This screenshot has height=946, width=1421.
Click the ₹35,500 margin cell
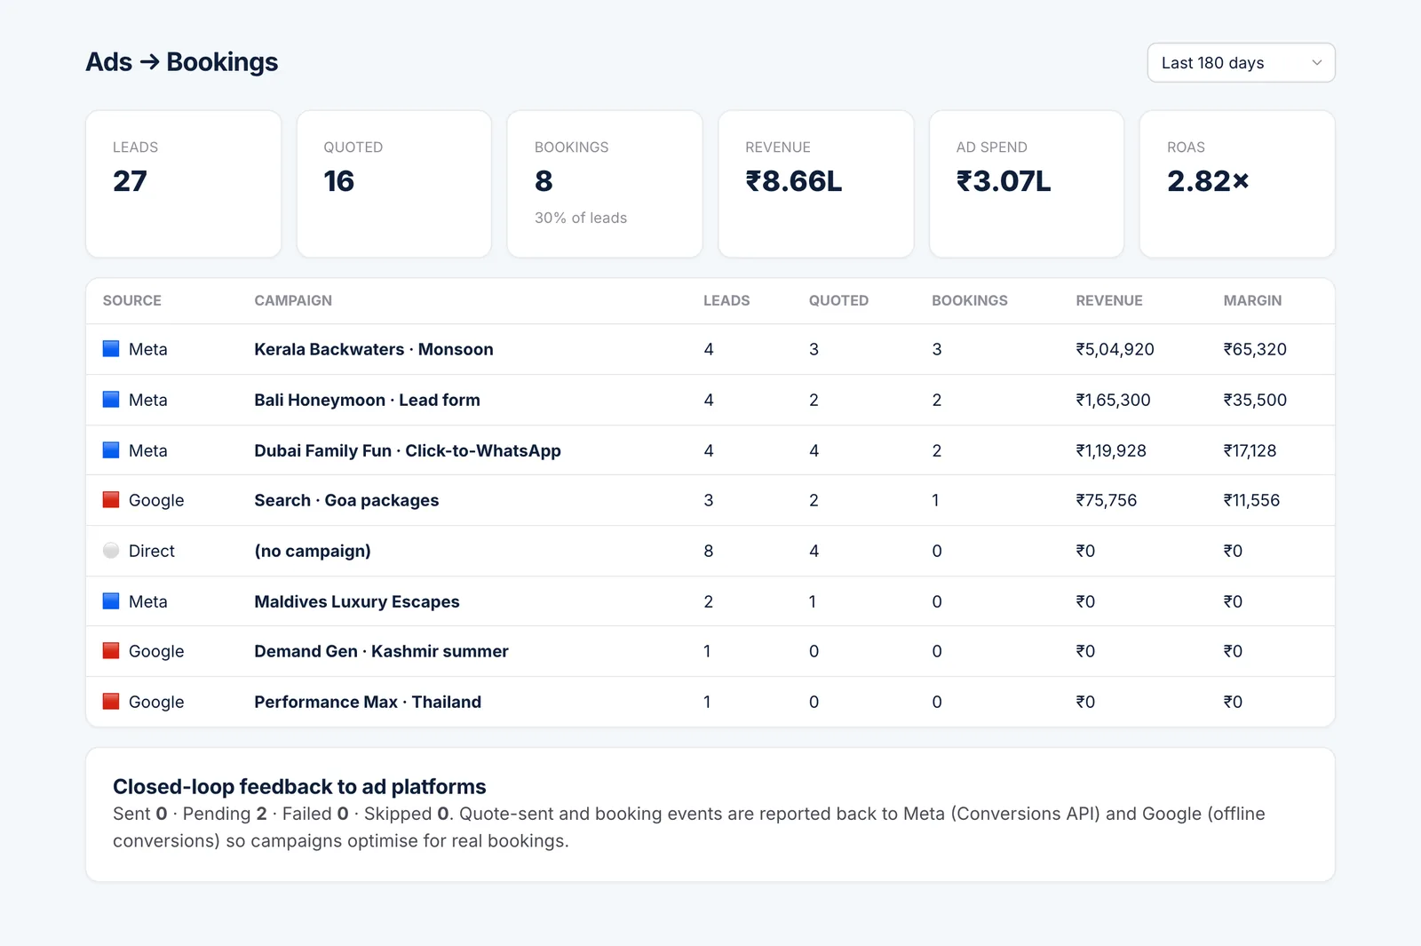click(1255, 400)
